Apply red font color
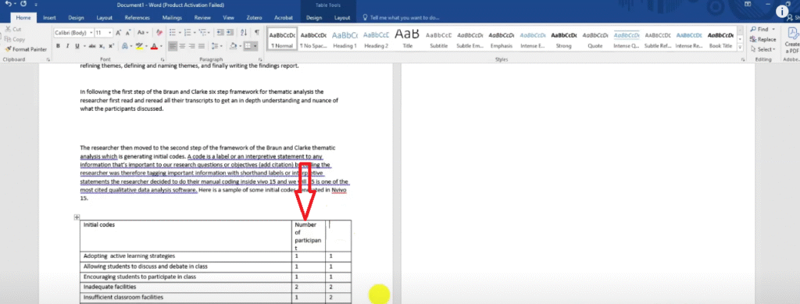 coord(154,46)
